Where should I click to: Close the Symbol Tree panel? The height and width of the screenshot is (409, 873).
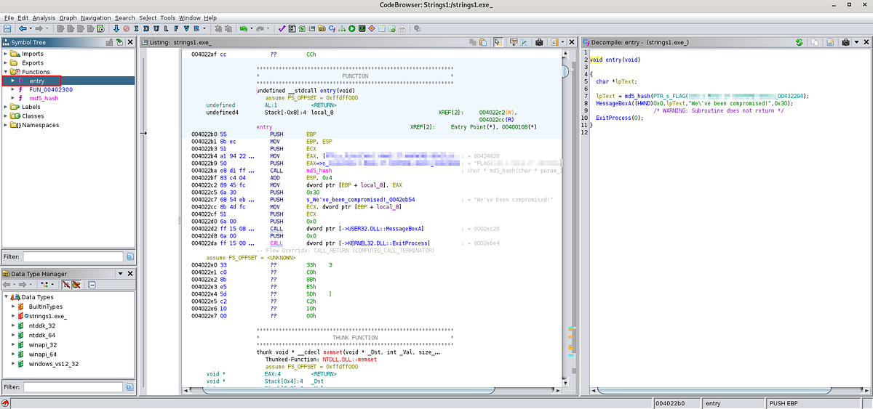coord(129,42)
